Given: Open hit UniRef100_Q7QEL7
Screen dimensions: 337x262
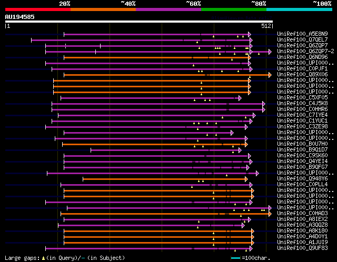Looking at the screenshot, I should (x=302, y=40).
